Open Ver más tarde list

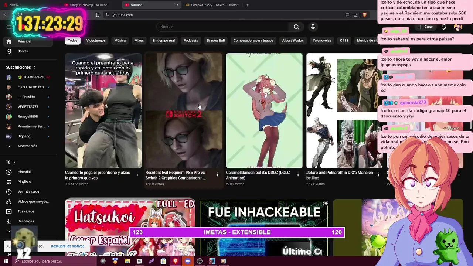click(x=28, y=192)
